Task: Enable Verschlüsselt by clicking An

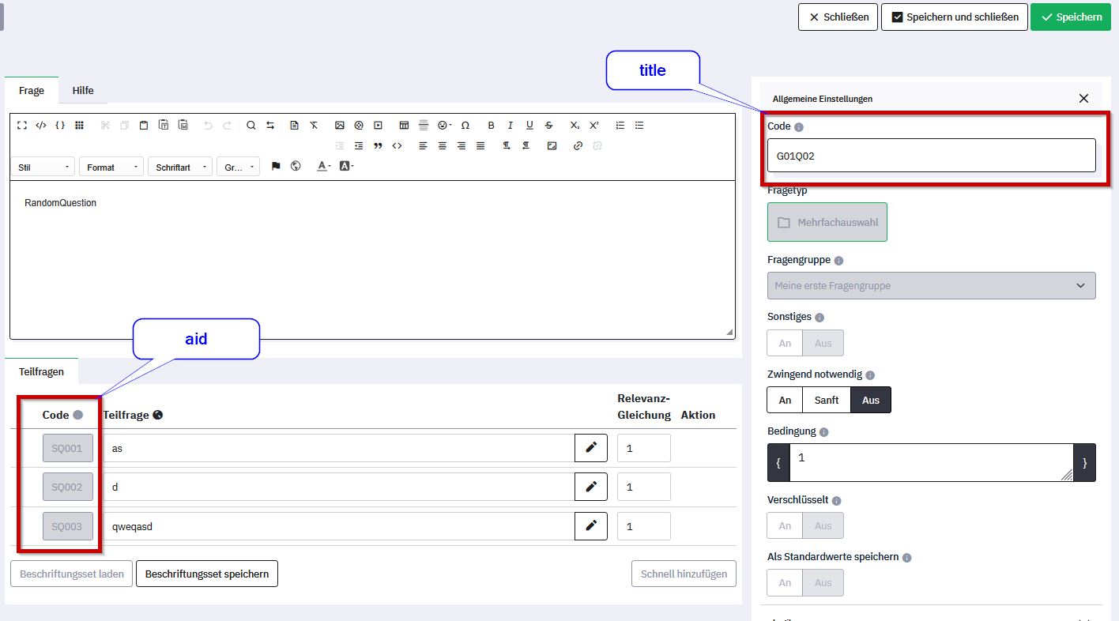Action: pyautogui.click(x=785, y=526)
